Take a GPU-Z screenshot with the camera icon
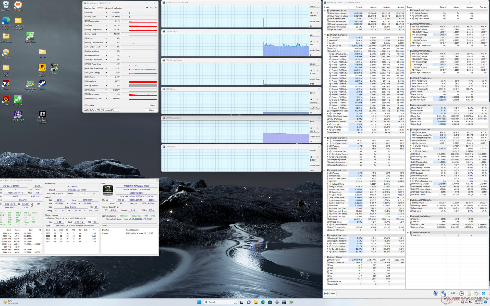490x306 pixels. (147, 7)
